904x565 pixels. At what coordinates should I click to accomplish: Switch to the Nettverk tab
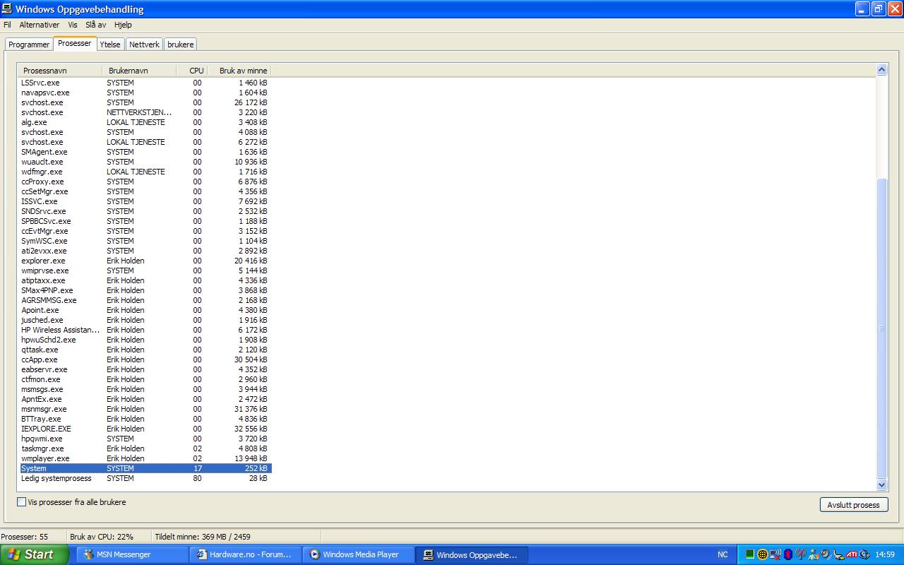pyautogui.click(x=144, y=44)
